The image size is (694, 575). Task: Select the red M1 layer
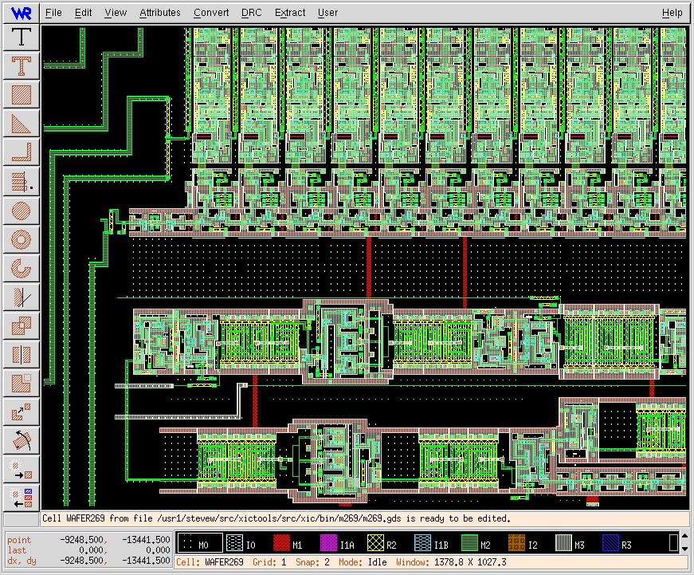[288, 543]
